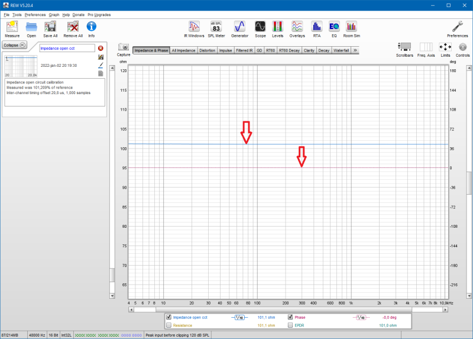This screenshot has height=339, width=473.
Task: Remove measurement with red X icon
Action: pyautogui.click(x=101, y=49)
